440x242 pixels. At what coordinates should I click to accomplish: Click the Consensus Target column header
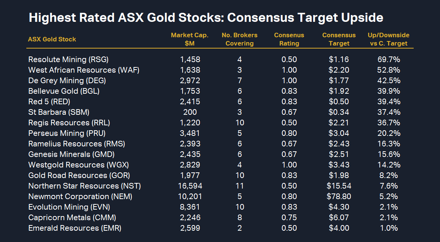tap(339, 39)
